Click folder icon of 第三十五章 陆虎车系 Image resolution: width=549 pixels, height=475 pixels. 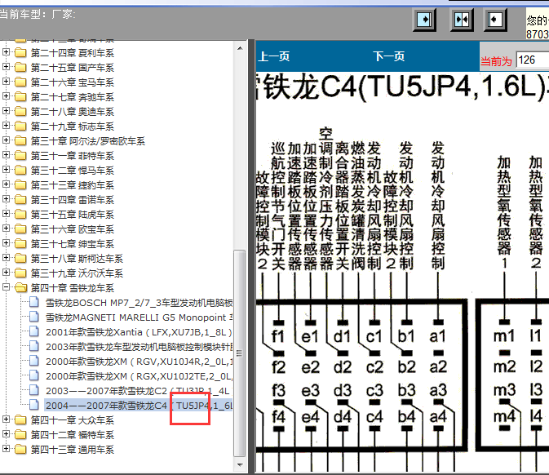click(20, 215)
